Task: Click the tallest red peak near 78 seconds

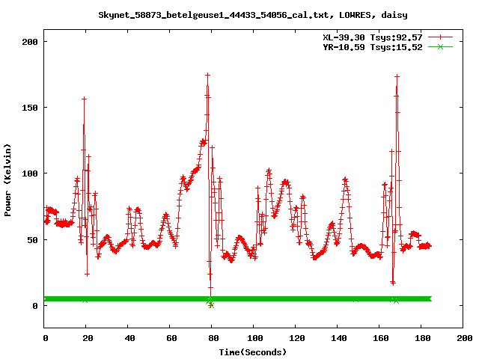Action: (x=208, y=75)
